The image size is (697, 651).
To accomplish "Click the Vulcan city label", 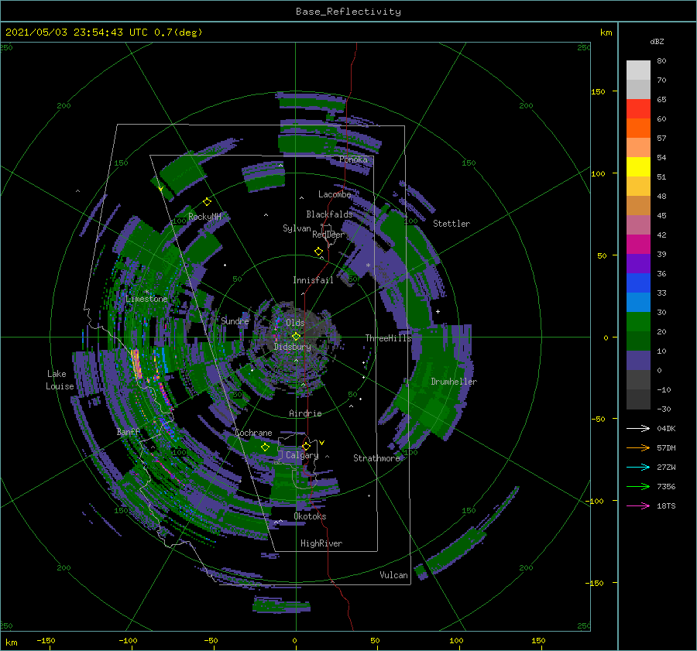I will click(393, 575).
